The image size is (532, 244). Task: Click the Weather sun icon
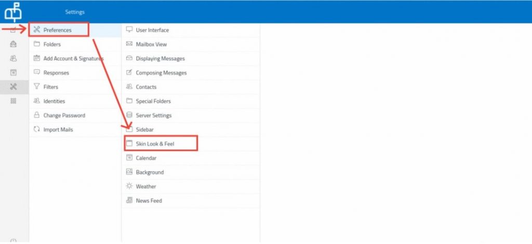coord(129,186)
